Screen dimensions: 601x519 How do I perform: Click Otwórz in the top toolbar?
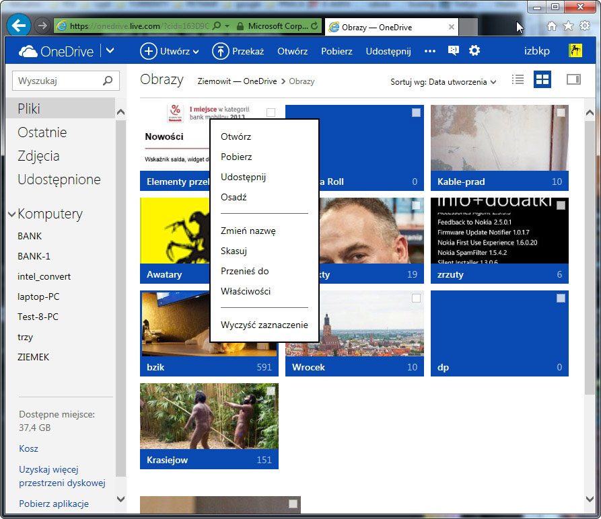[x=293, y=51]
